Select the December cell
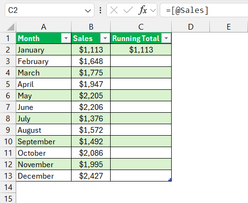The height and width of the screenshot is (203, 248). coord(44,176)
